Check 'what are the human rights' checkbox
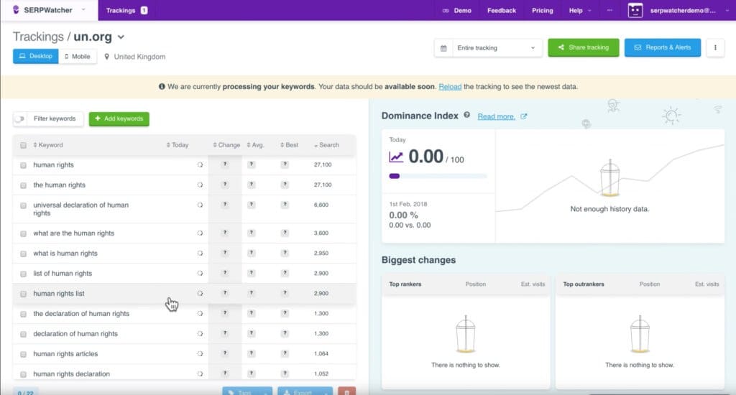Image resolution: width=736 pixels, height=395 pixels. 23,233
